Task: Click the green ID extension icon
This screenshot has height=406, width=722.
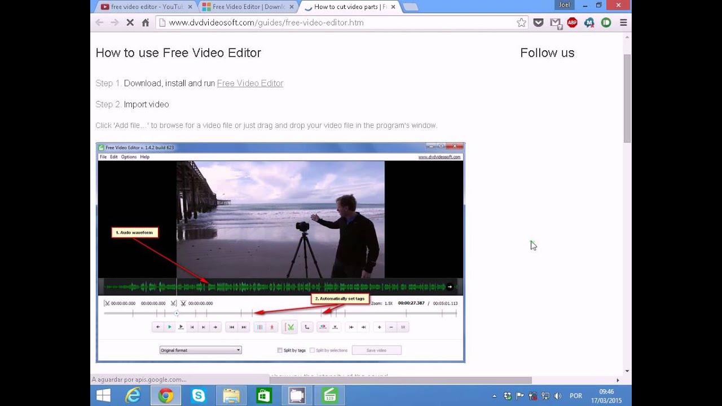Action: point(606,23)
